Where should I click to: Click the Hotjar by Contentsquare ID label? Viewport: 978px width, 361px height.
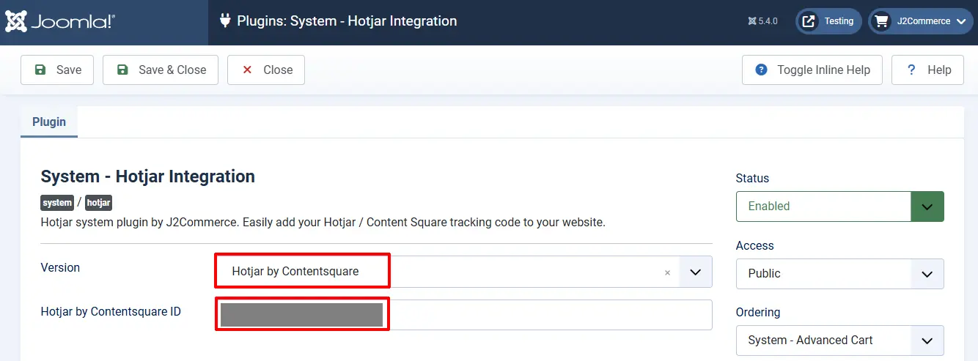pos(111,312)
